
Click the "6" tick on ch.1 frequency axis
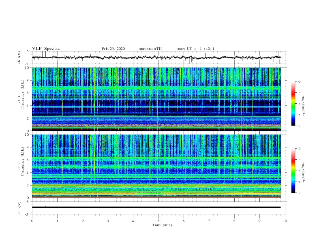[28, 93]
